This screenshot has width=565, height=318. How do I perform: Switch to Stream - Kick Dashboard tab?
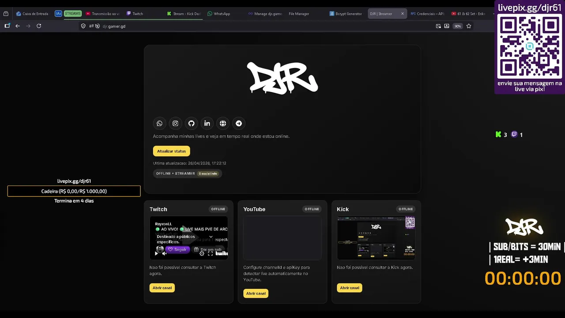click(x=184, y=14)
